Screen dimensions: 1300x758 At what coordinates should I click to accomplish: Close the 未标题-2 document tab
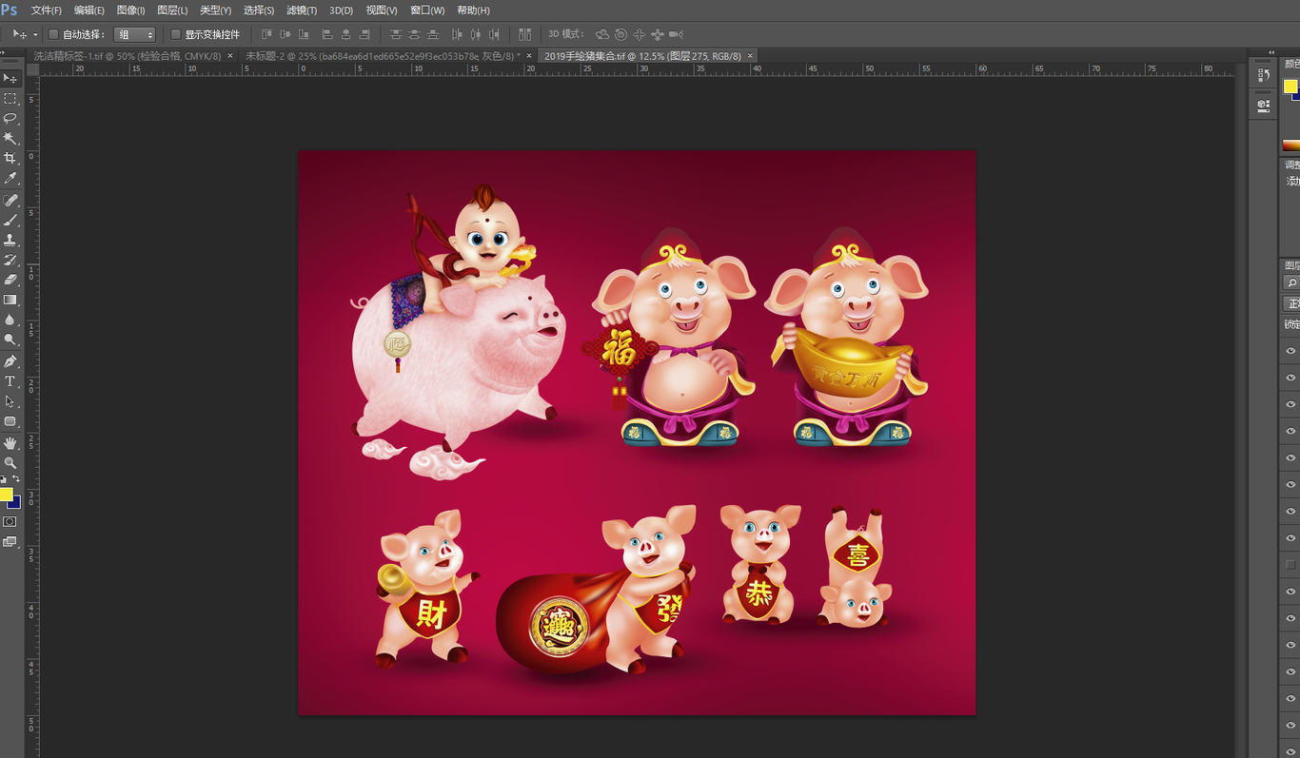529,56
